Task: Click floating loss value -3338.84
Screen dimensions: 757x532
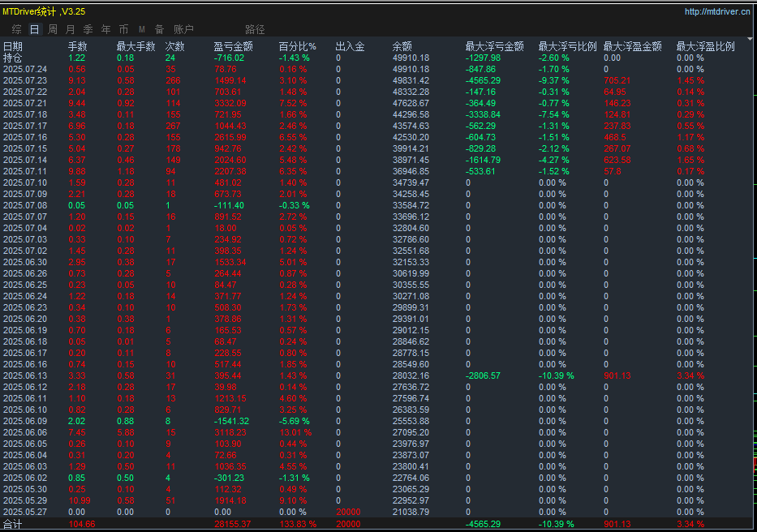Action: pyautogui.click(x=483, y=114)
